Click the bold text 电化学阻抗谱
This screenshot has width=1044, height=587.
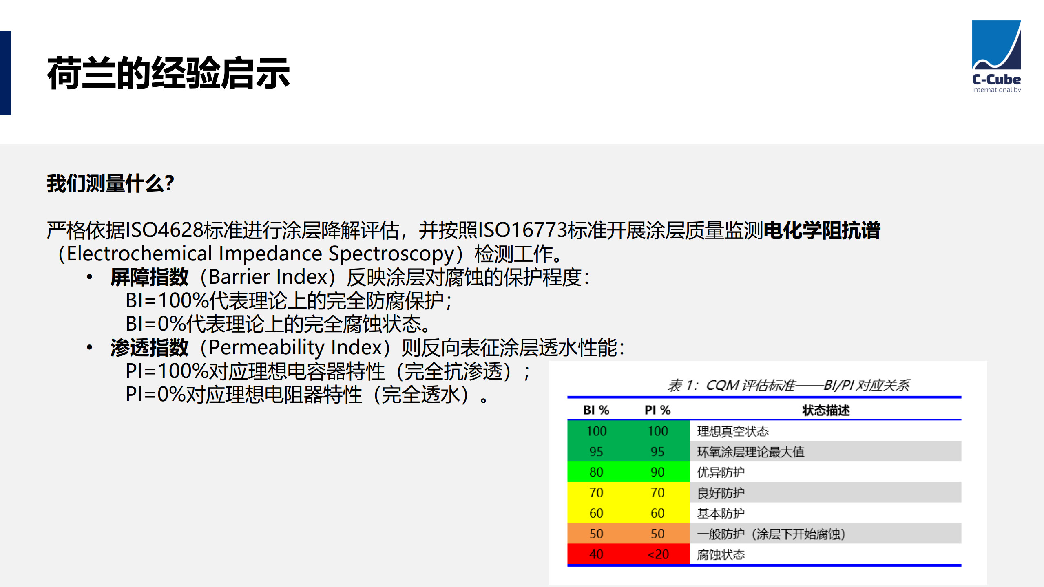tap(821, 230)
